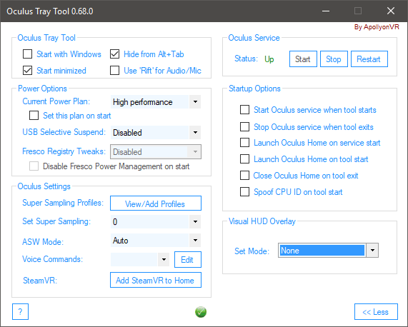Enable Launch Oculus Home on service start
The width and height of the screenshot is (408, 327).
244,143
